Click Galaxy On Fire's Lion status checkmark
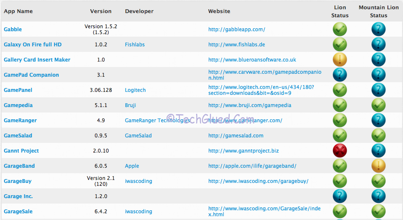The height and width of the screenshot is (220, 403). pyautogui.click(x=340, y=44)
